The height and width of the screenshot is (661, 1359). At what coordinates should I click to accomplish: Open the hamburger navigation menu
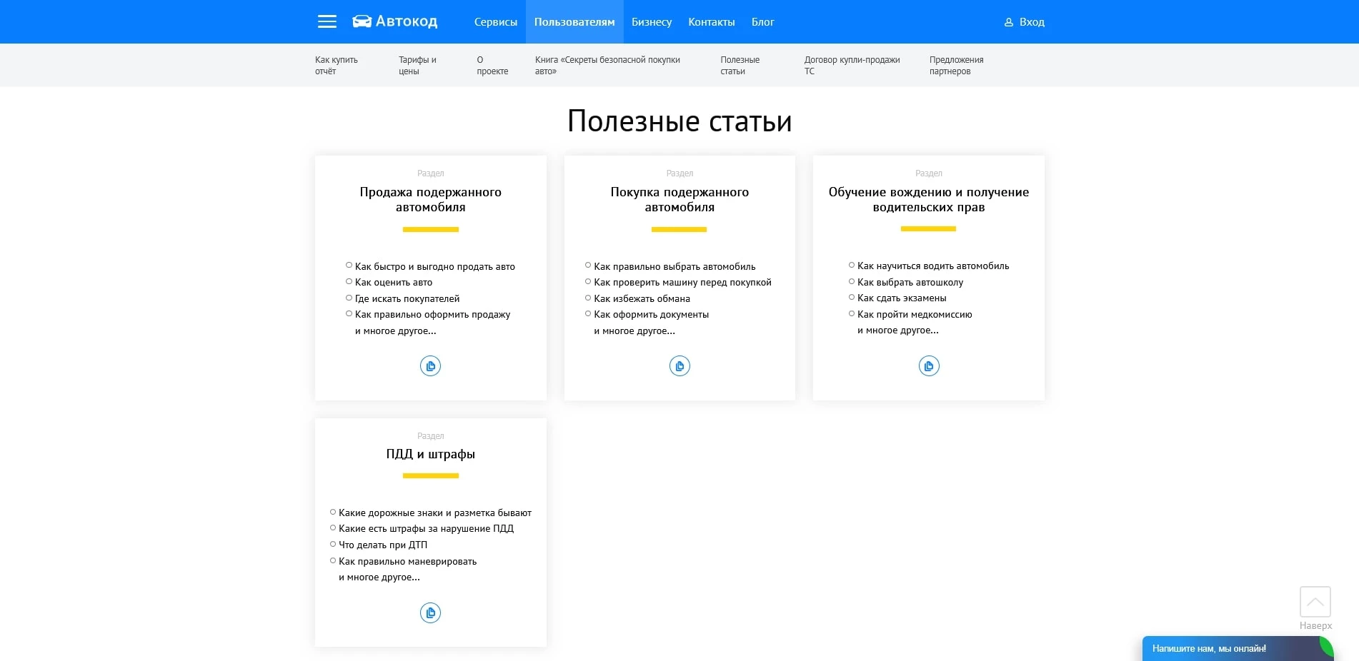pos(327,21)
